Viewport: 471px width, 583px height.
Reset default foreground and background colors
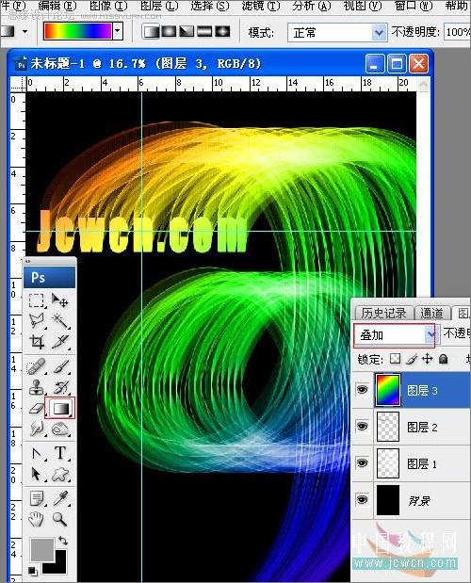point(33,571)
